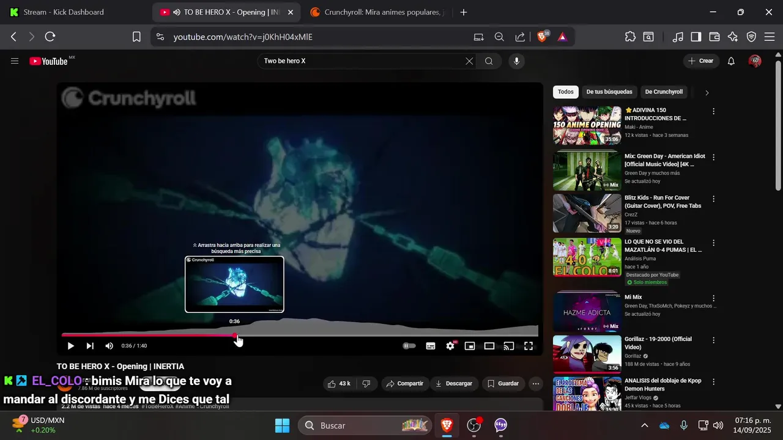Open a new browser tab
The image size is (783, 440).
pyautogui.click(x=464, y=12)
